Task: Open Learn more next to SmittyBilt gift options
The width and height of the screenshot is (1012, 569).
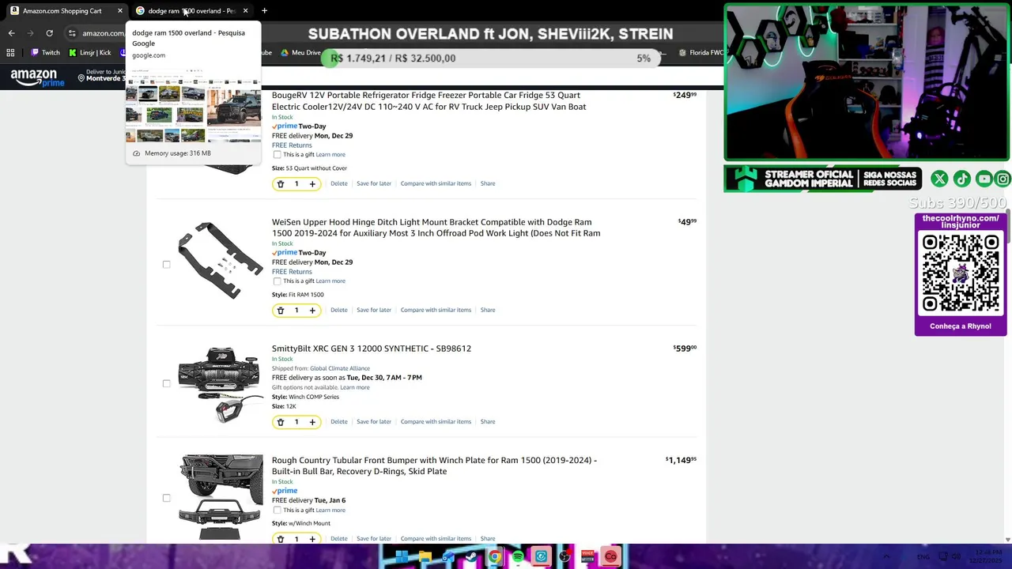Action: point(354,387)
